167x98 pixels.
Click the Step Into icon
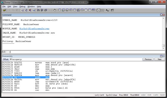click(x=38, y=10)
